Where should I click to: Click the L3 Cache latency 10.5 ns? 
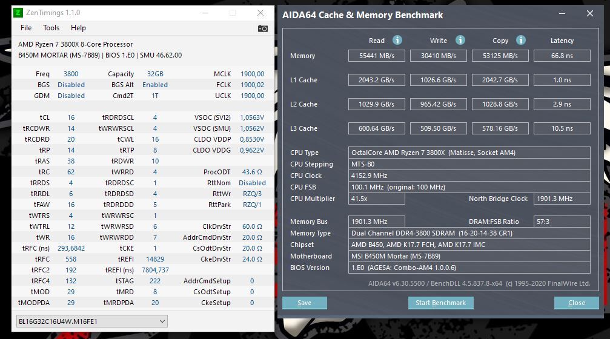(x=562, y=128)
